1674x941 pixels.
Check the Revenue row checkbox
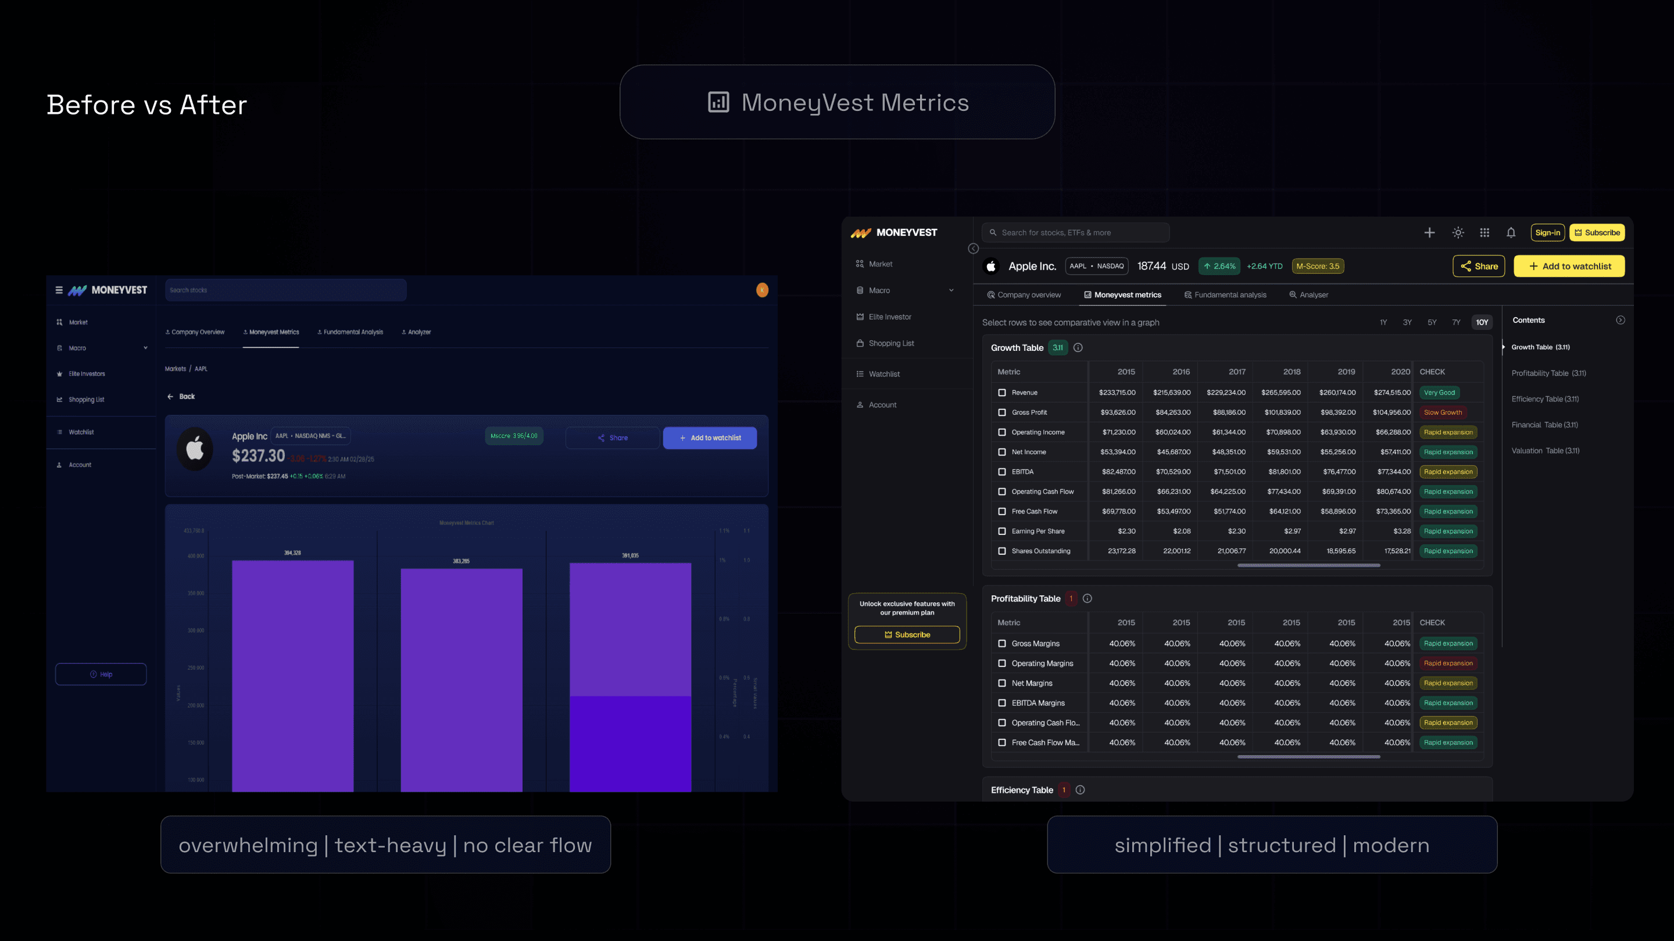(x=1002, y=392)
